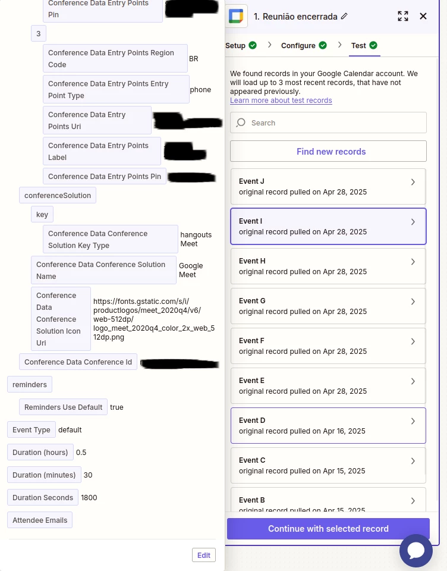The width and height of the screenshot is (447, 571).
Task: Click Find new records button
Action: coord(328,151)
